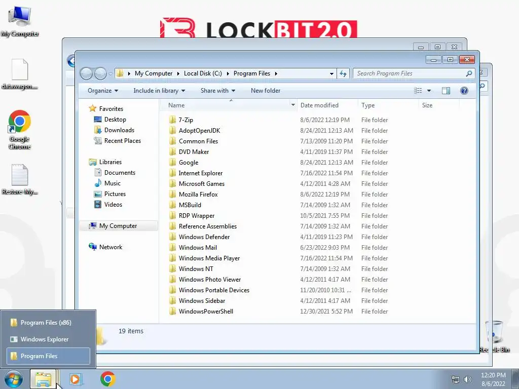
Task: Select the Windows Defender folder icon
Action: 172,237
